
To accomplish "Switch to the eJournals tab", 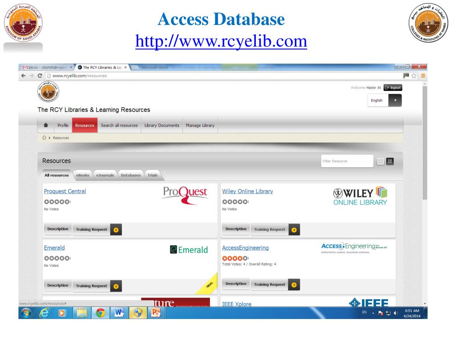I will (x=105, y=175).
